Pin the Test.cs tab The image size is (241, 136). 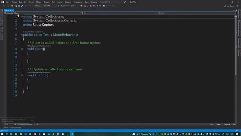(x=11, y=10)
